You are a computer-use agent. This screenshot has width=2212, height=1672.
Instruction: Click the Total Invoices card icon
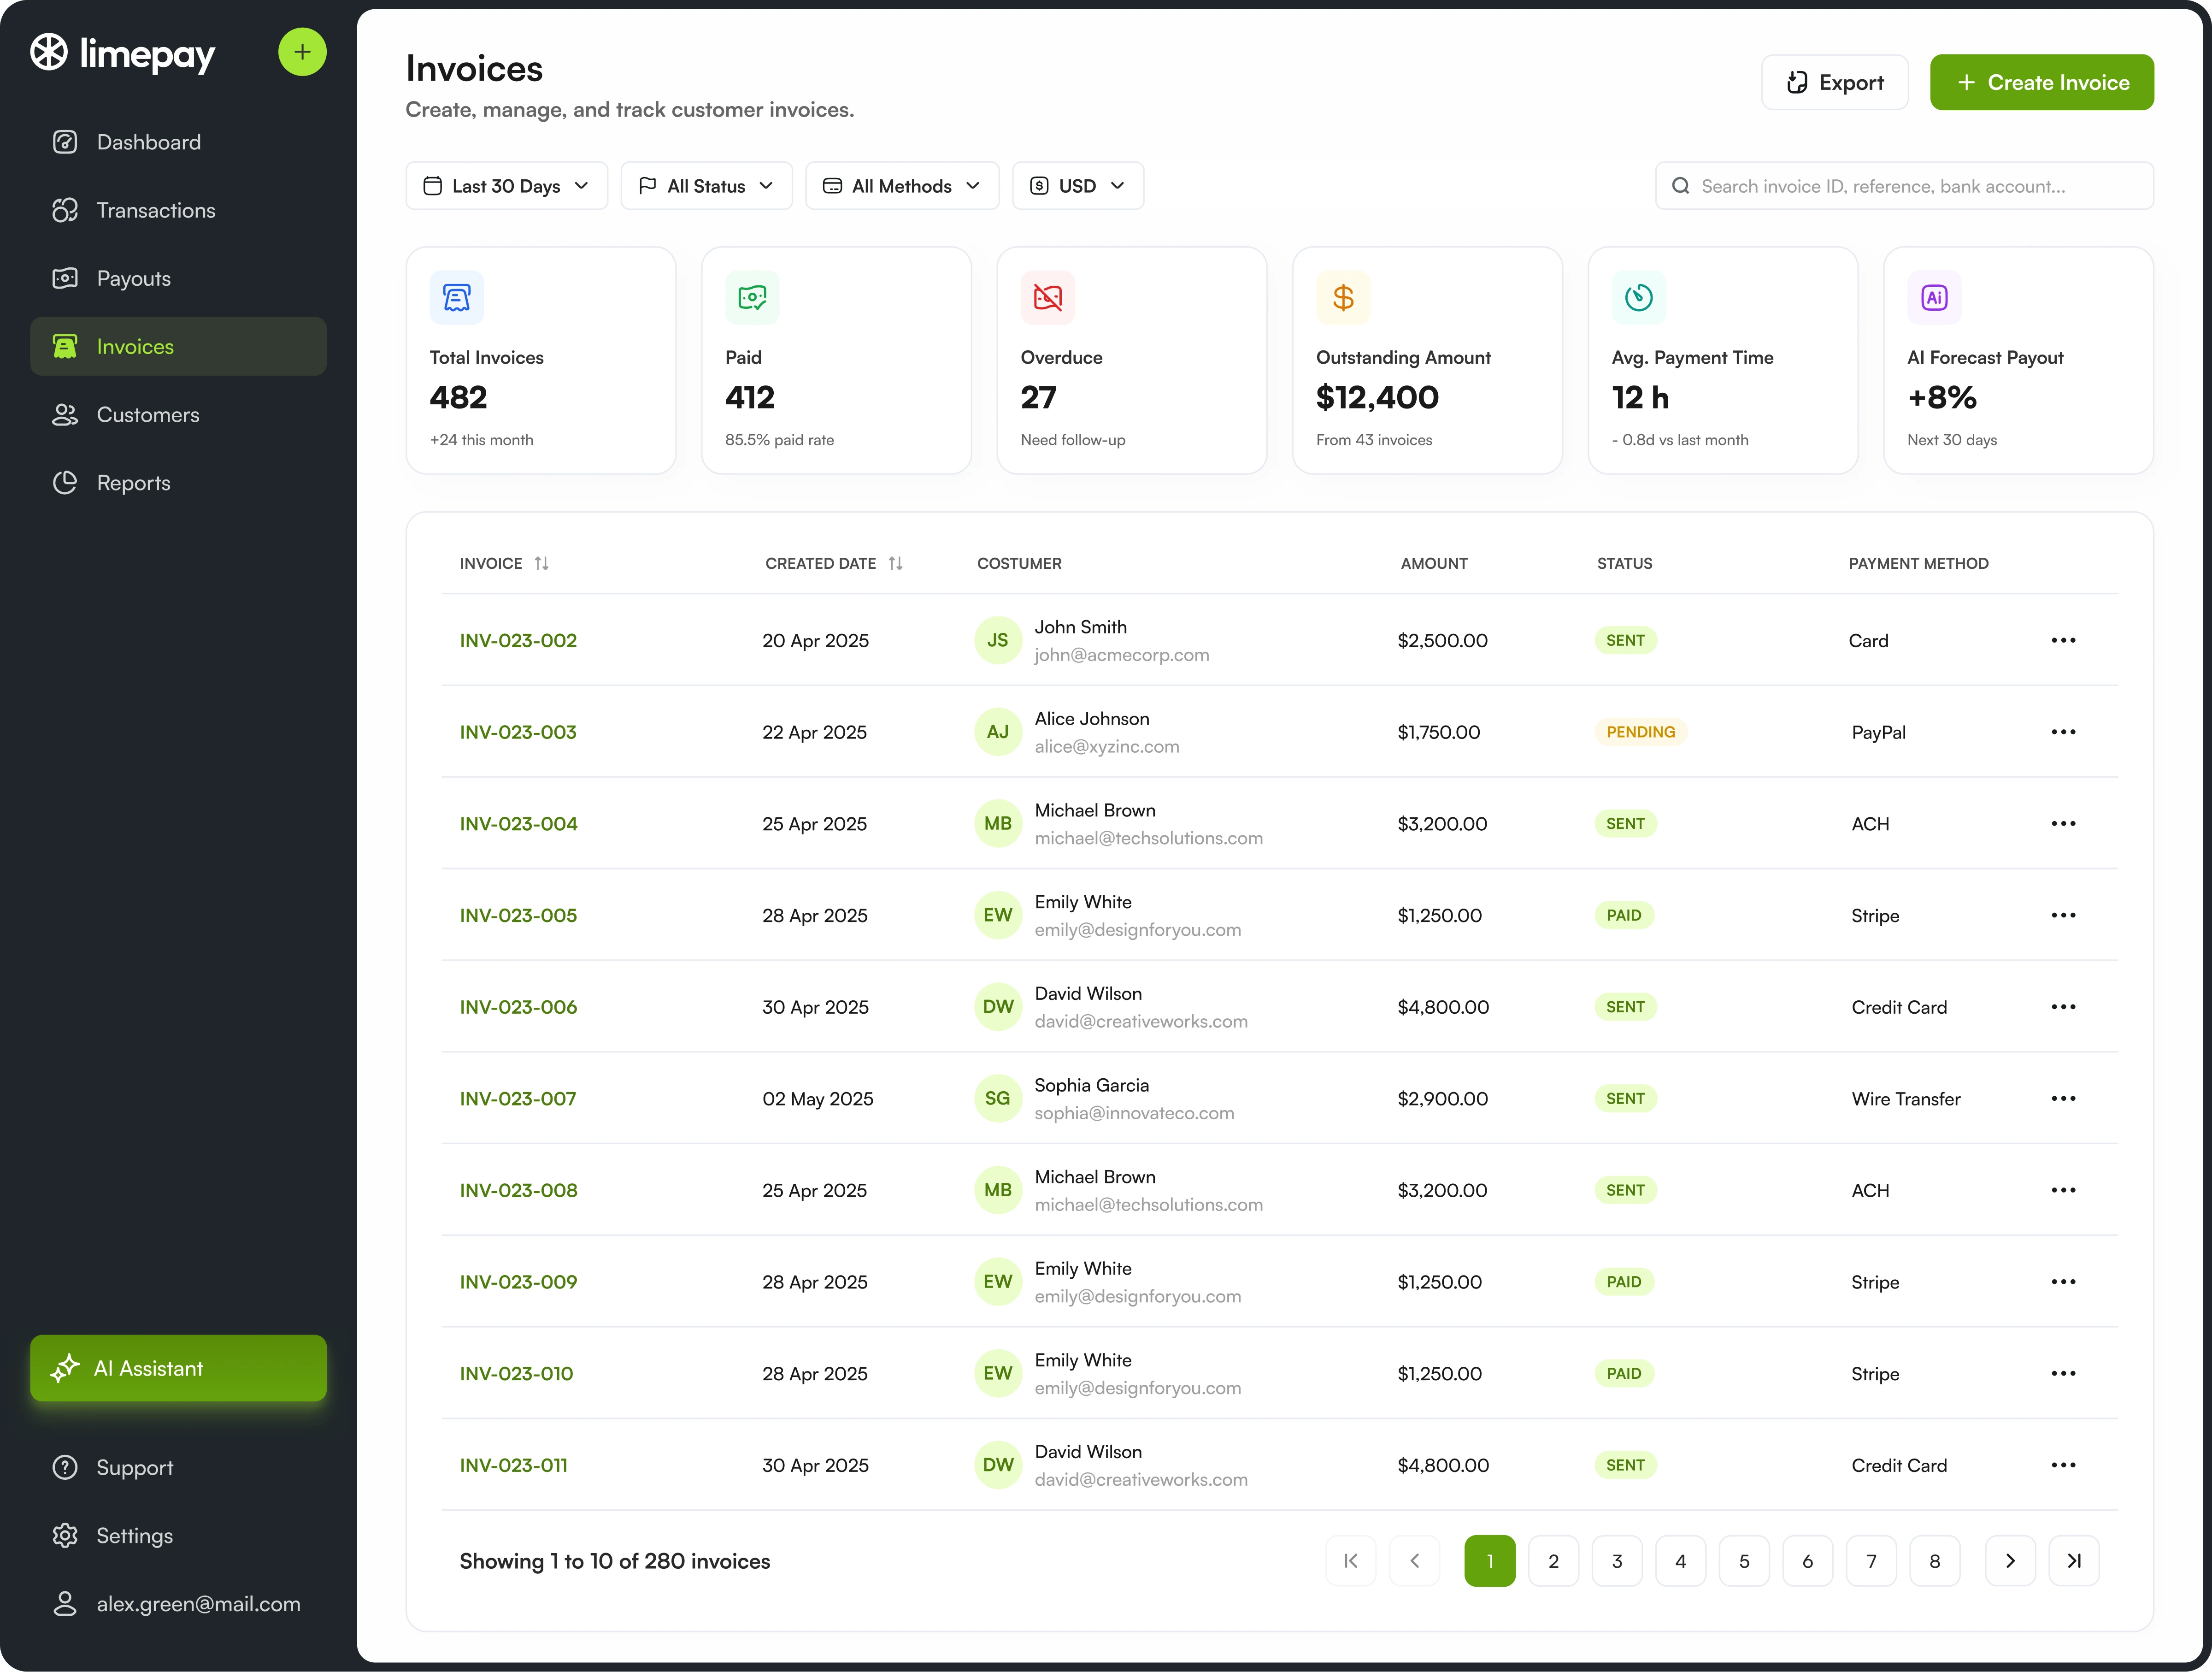(x=457, y=297)
